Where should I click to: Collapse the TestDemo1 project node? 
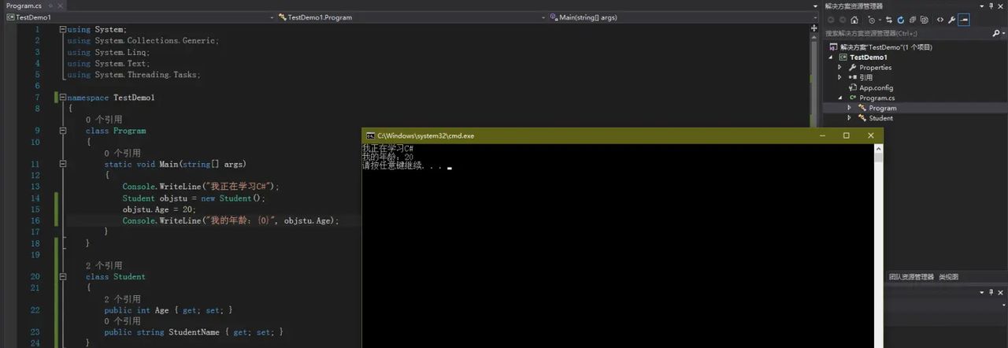point(830,57)
